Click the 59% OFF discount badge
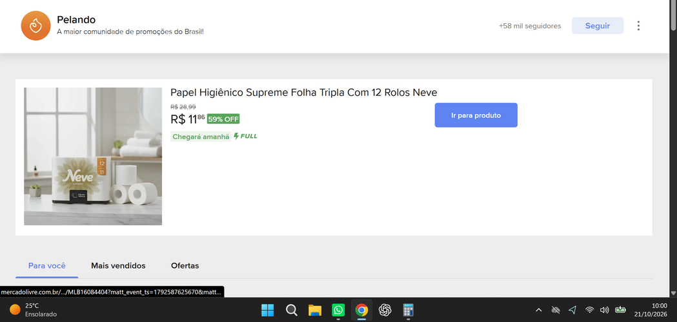This screenshot has height=322, width=677. 223,119
